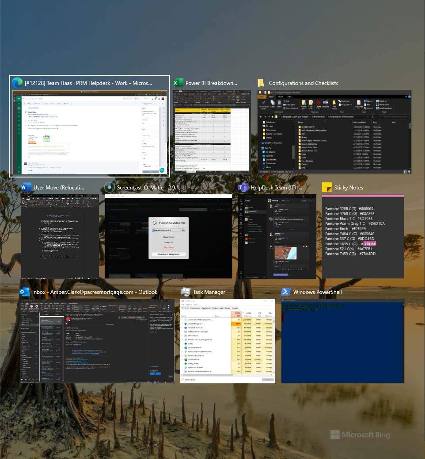This screenshot has height=459, width=425.
Task: Click Snap with Keyboard publish progress bar
Action: click(168, 230)
